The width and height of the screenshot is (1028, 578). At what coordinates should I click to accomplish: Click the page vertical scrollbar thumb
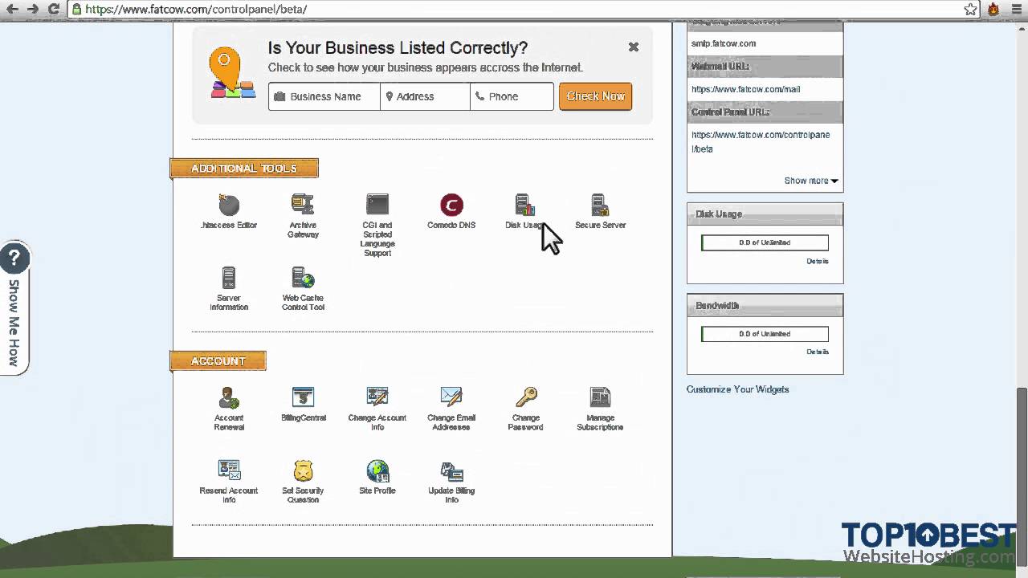1021,476
